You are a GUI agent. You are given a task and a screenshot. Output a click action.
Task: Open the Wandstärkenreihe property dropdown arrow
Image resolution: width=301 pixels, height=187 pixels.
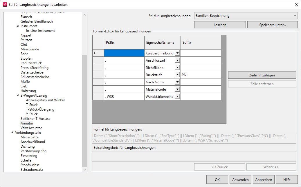tap(178, 96)
